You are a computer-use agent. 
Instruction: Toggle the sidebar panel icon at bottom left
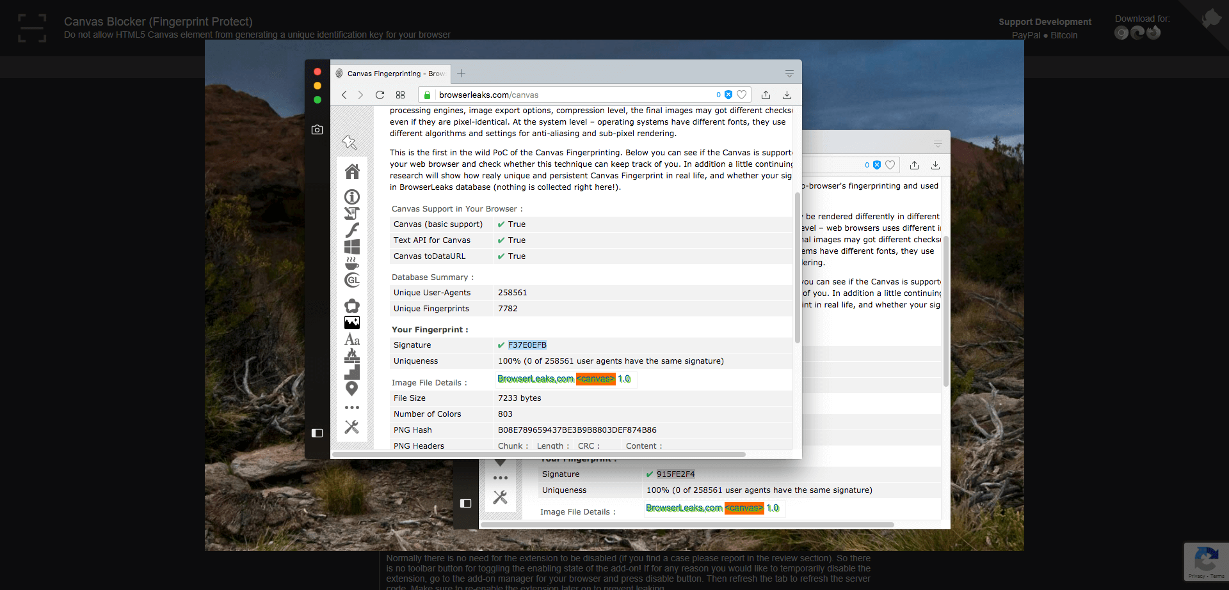click(317, 433)
